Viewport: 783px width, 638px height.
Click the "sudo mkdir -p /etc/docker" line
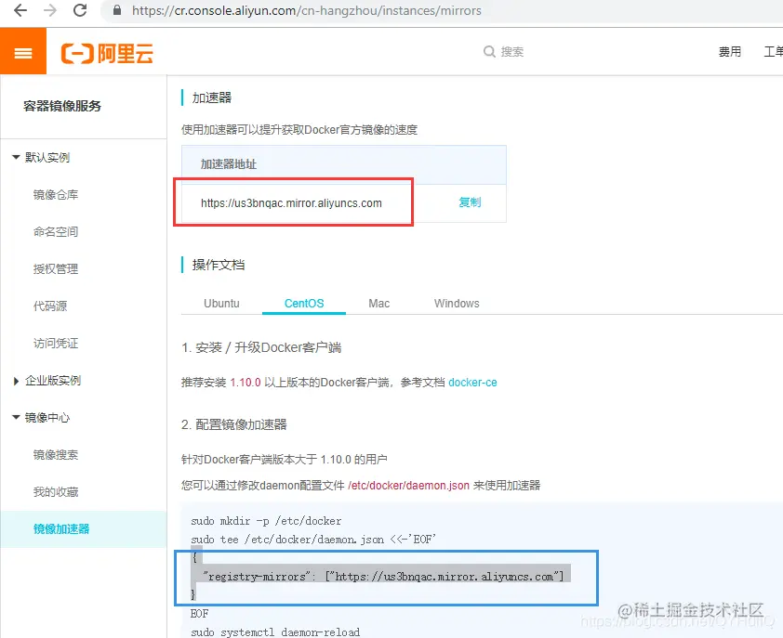tap(266, 521)
